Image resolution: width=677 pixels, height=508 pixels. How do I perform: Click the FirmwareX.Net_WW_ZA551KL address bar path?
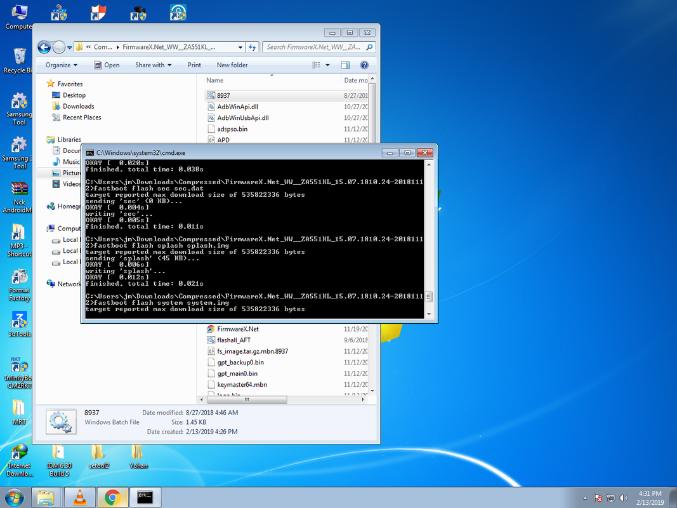click(169, 47)
